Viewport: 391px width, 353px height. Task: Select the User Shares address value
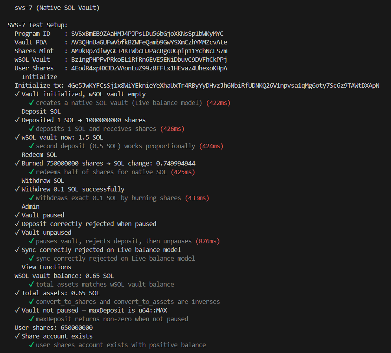[149, 68]
